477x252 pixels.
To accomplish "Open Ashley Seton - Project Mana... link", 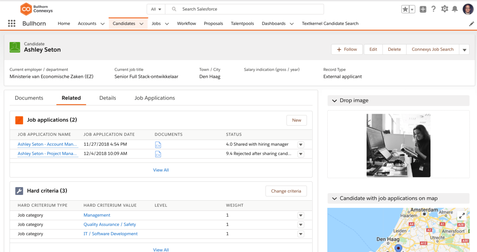I will pos(47,154).
